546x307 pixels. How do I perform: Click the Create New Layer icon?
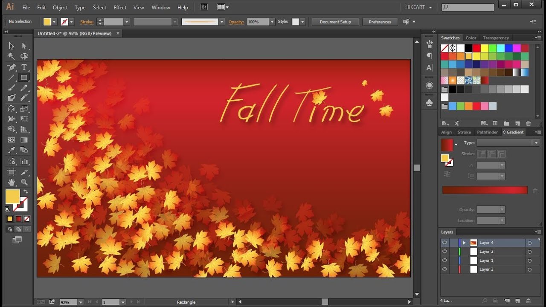tap(517, 301)
